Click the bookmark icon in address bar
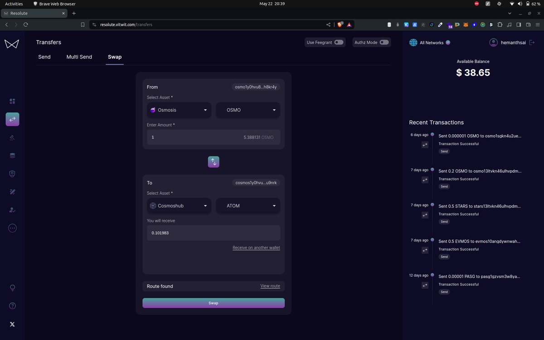 click(83, 24)
